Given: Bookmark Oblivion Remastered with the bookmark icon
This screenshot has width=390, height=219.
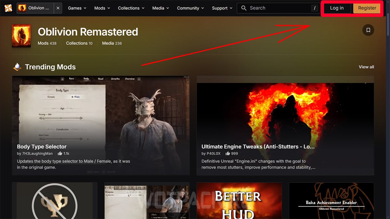Looking at the screenshot, I should (368, 30).
